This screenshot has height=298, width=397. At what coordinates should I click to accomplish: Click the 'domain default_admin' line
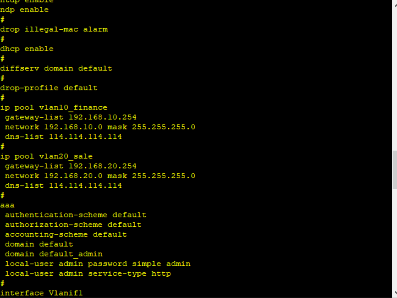[x=54, y=254]
